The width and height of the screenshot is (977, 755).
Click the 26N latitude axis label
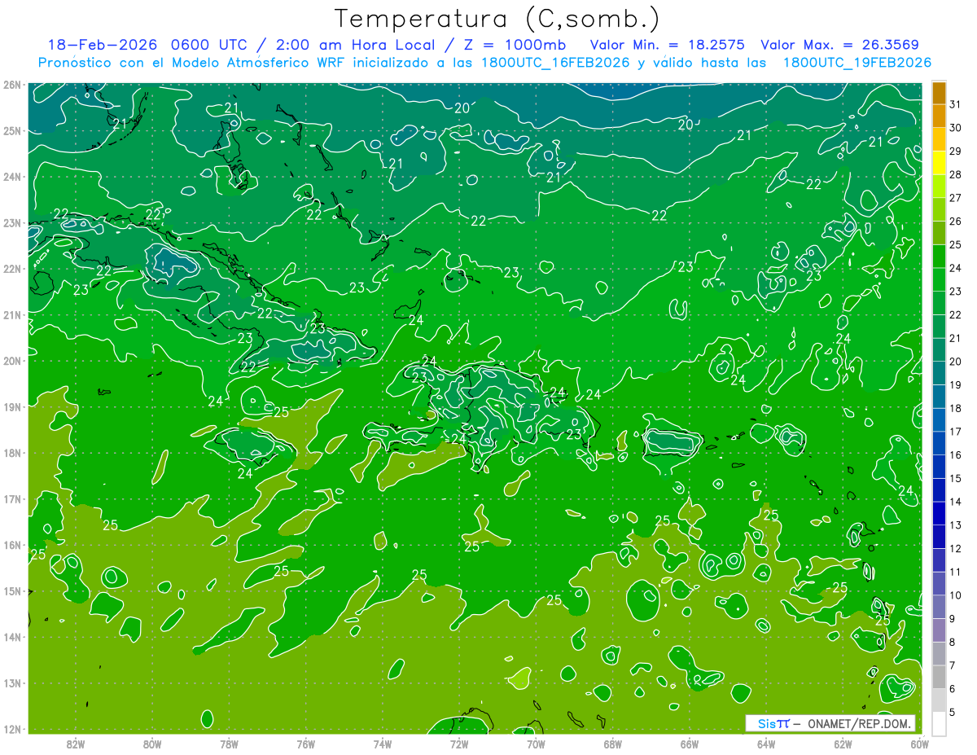pyautogui.click(x=11, y=85)
